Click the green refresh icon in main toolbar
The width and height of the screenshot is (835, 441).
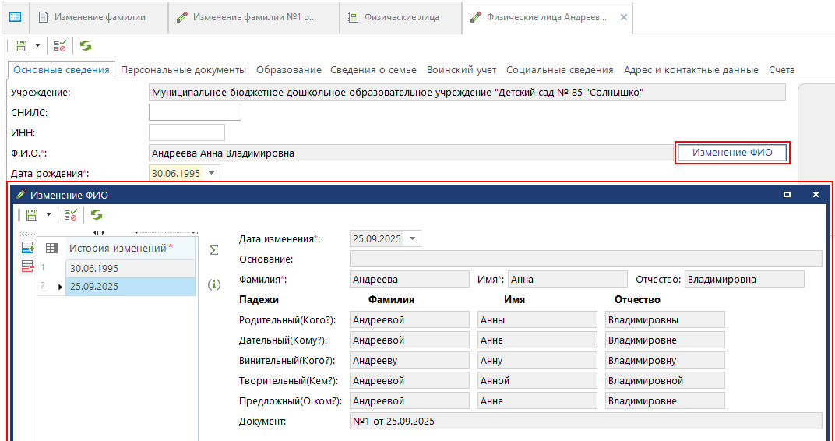pos(85,46)
